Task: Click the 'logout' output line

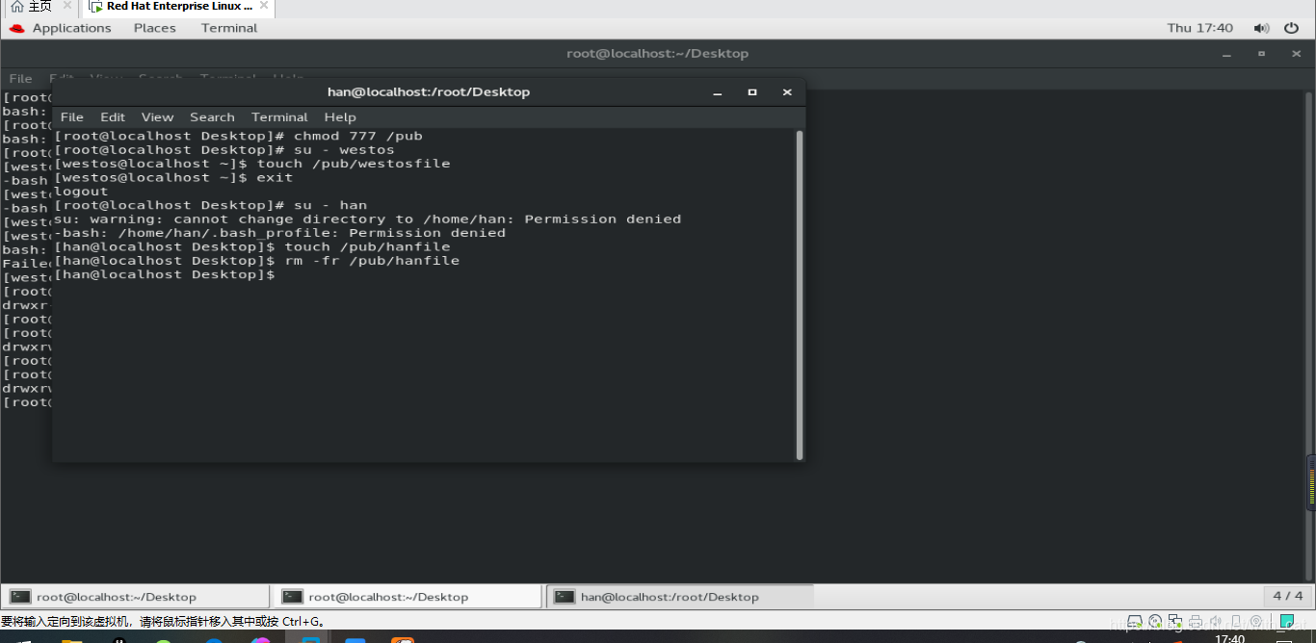Action: tap(81, 192)
